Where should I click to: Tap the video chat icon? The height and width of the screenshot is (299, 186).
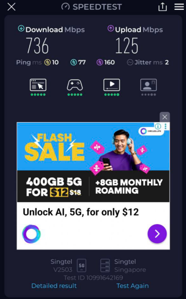[148, 85]
